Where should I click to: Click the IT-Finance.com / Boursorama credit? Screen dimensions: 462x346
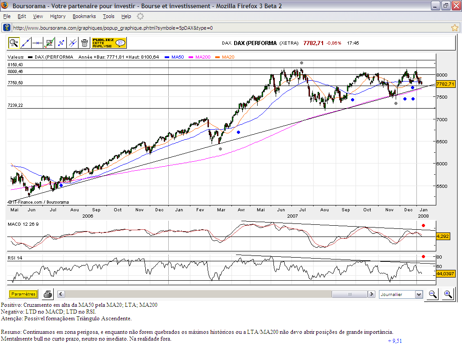38,202
